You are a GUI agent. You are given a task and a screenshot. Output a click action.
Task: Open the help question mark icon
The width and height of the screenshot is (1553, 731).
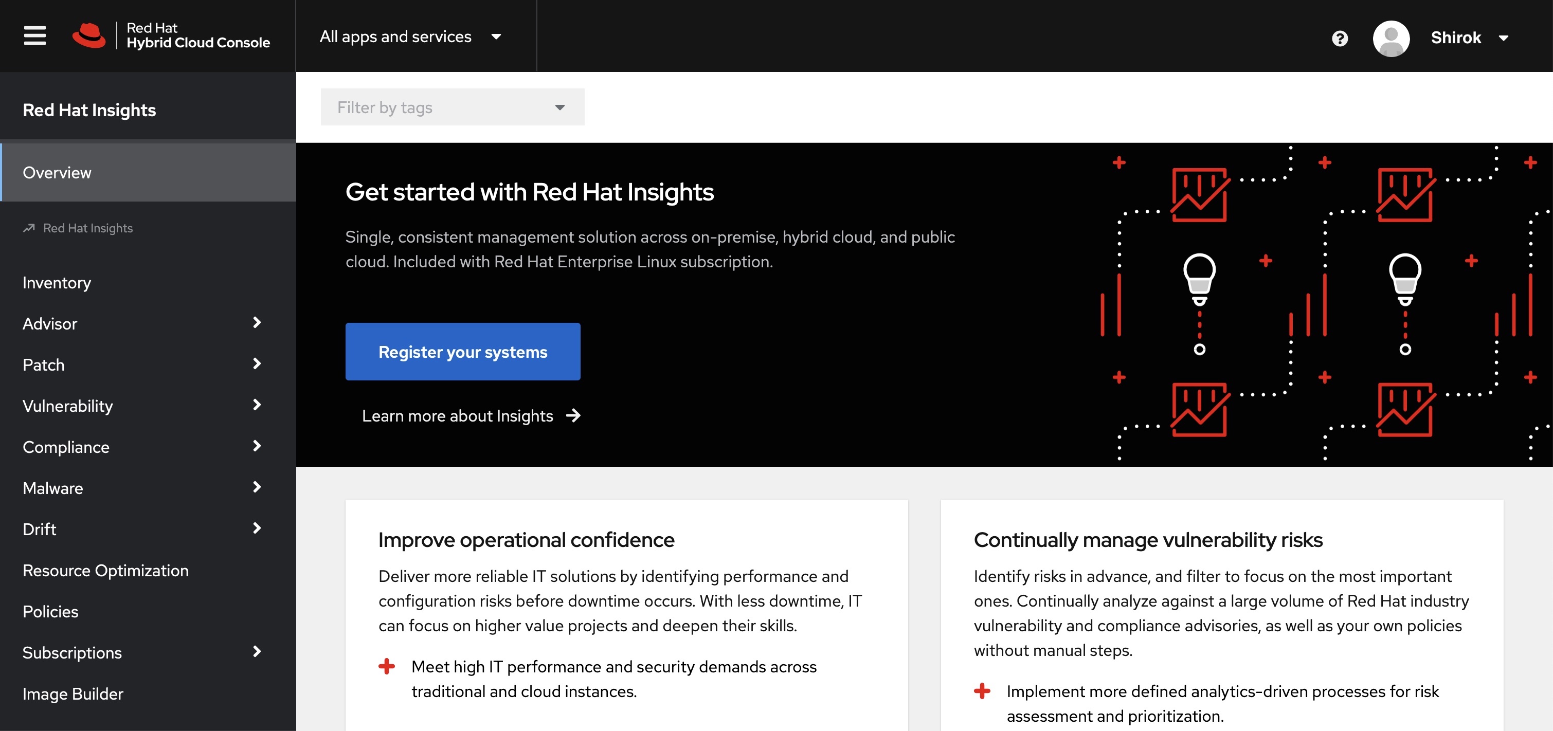point(1340,38)
